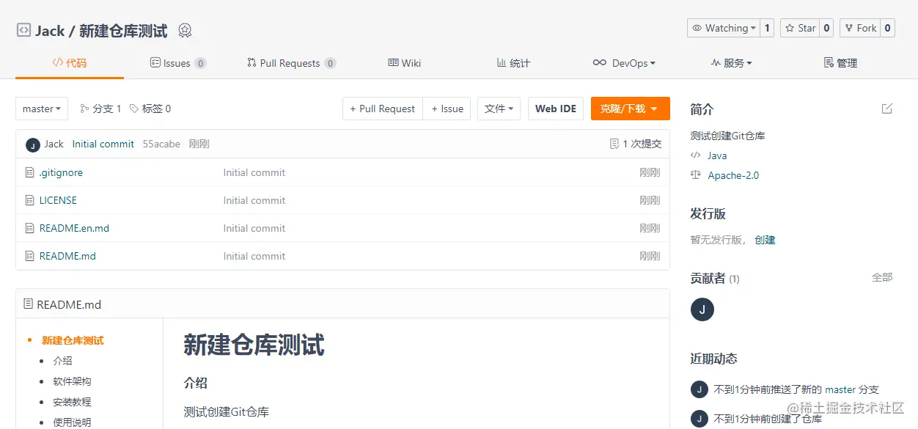The width and height of the screenshot is (918, 429).
Task: Click the file icon of LICENSE
Action: point(30,201)
